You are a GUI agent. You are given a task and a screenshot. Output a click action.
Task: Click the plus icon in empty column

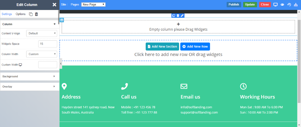(178, 24)
